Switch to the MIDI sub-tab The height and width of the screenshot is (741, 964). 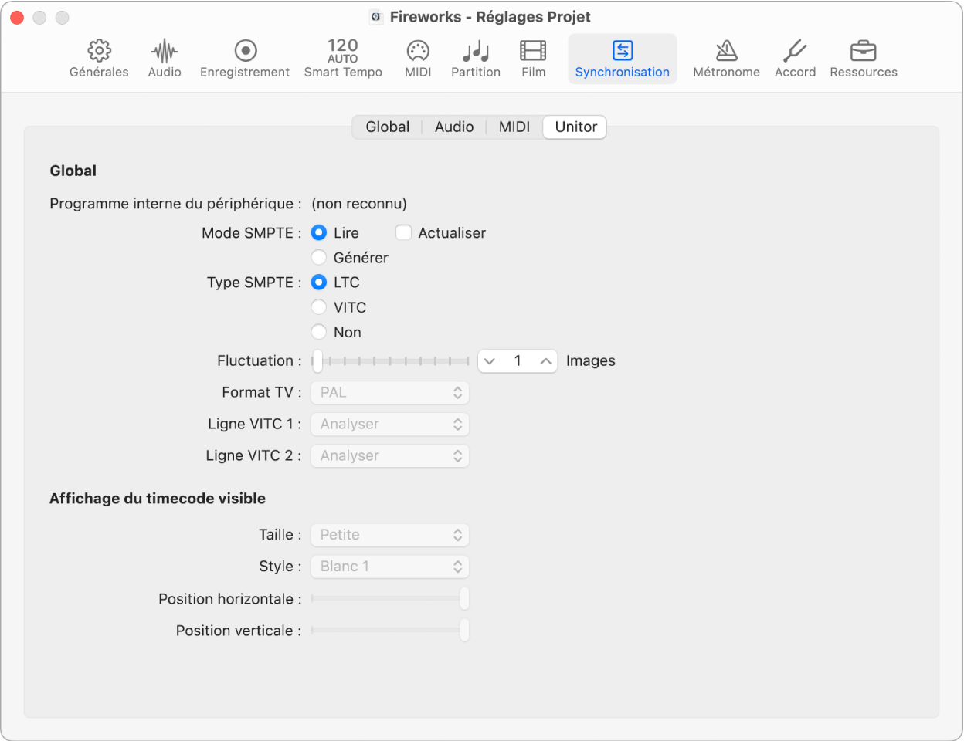click(514, 127)
